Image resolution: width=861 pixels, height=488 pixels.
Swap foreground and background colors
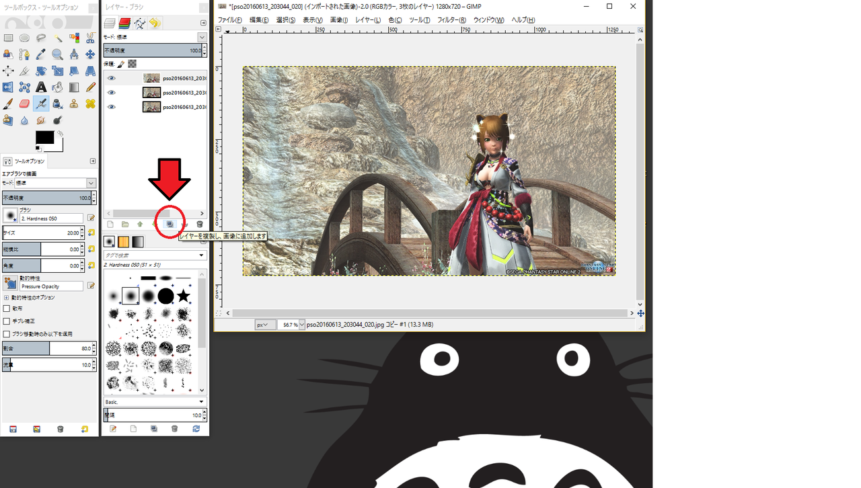(x=61, y=133)
